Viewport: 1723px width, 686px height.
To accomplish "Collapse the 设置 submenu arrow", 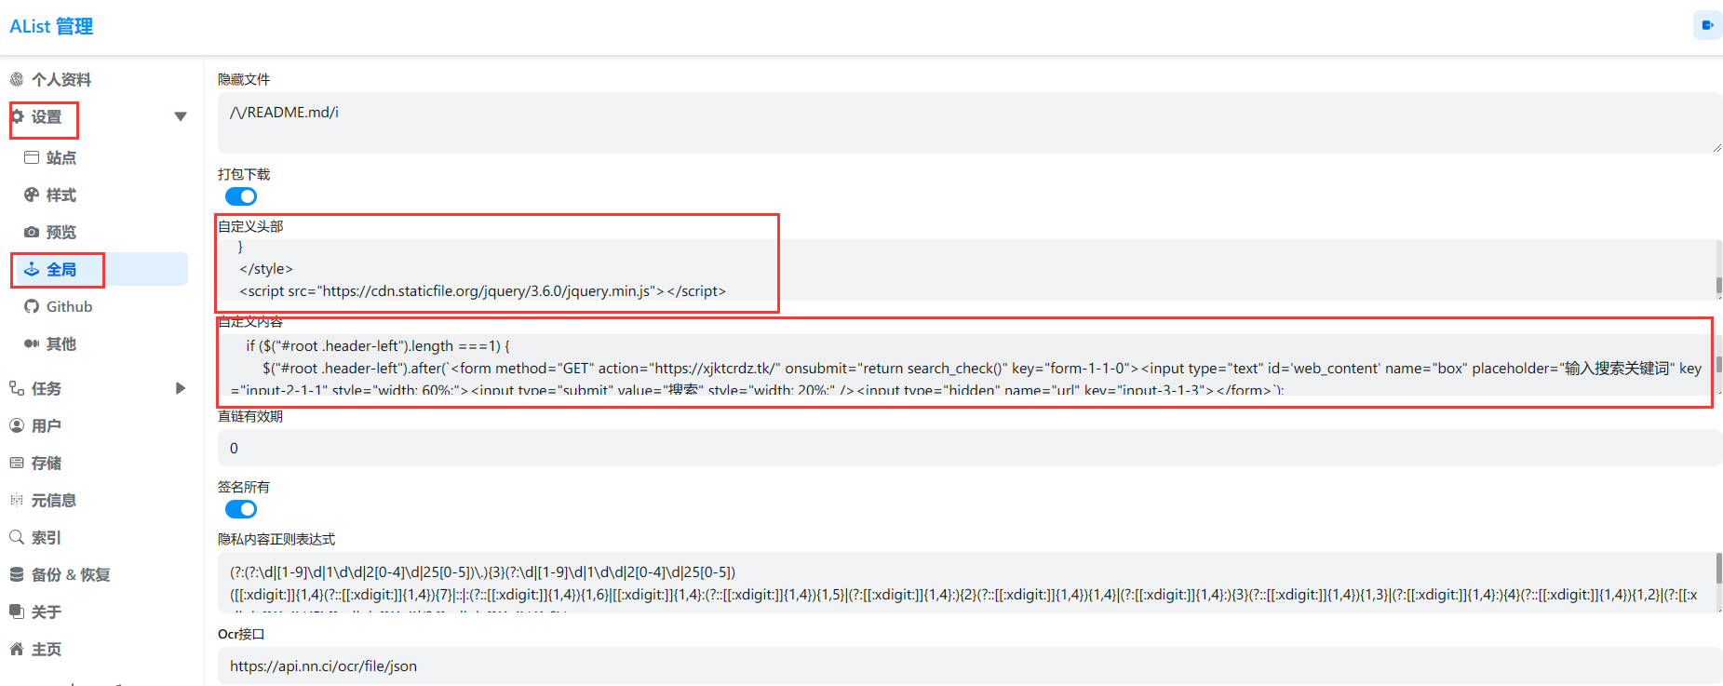I will click(181, 116).
